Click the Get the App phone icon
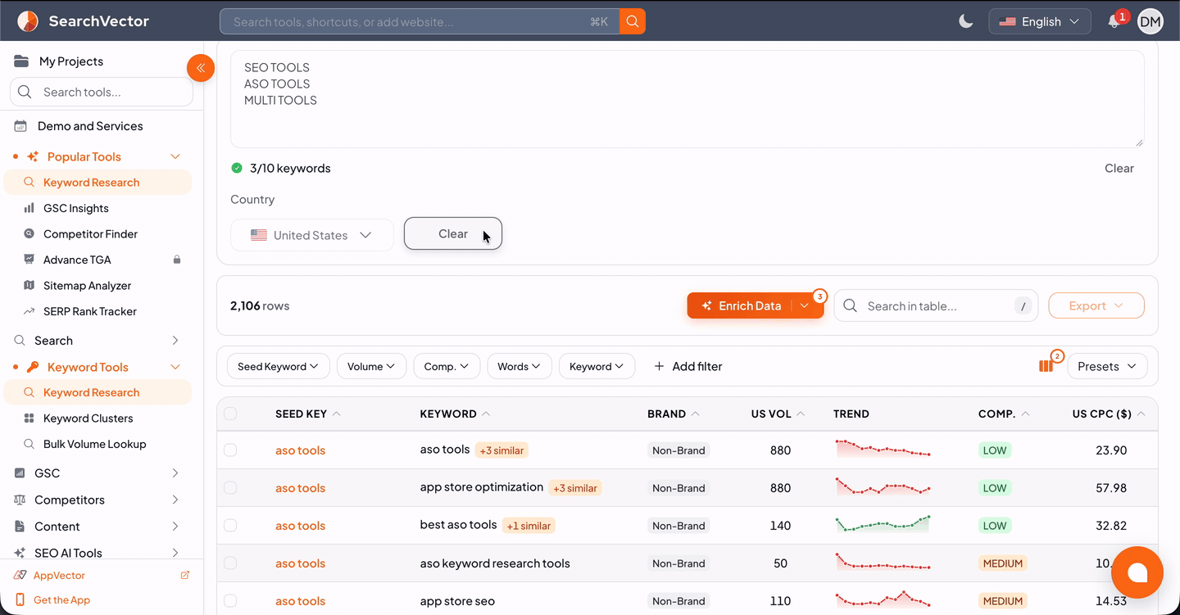 20,600
